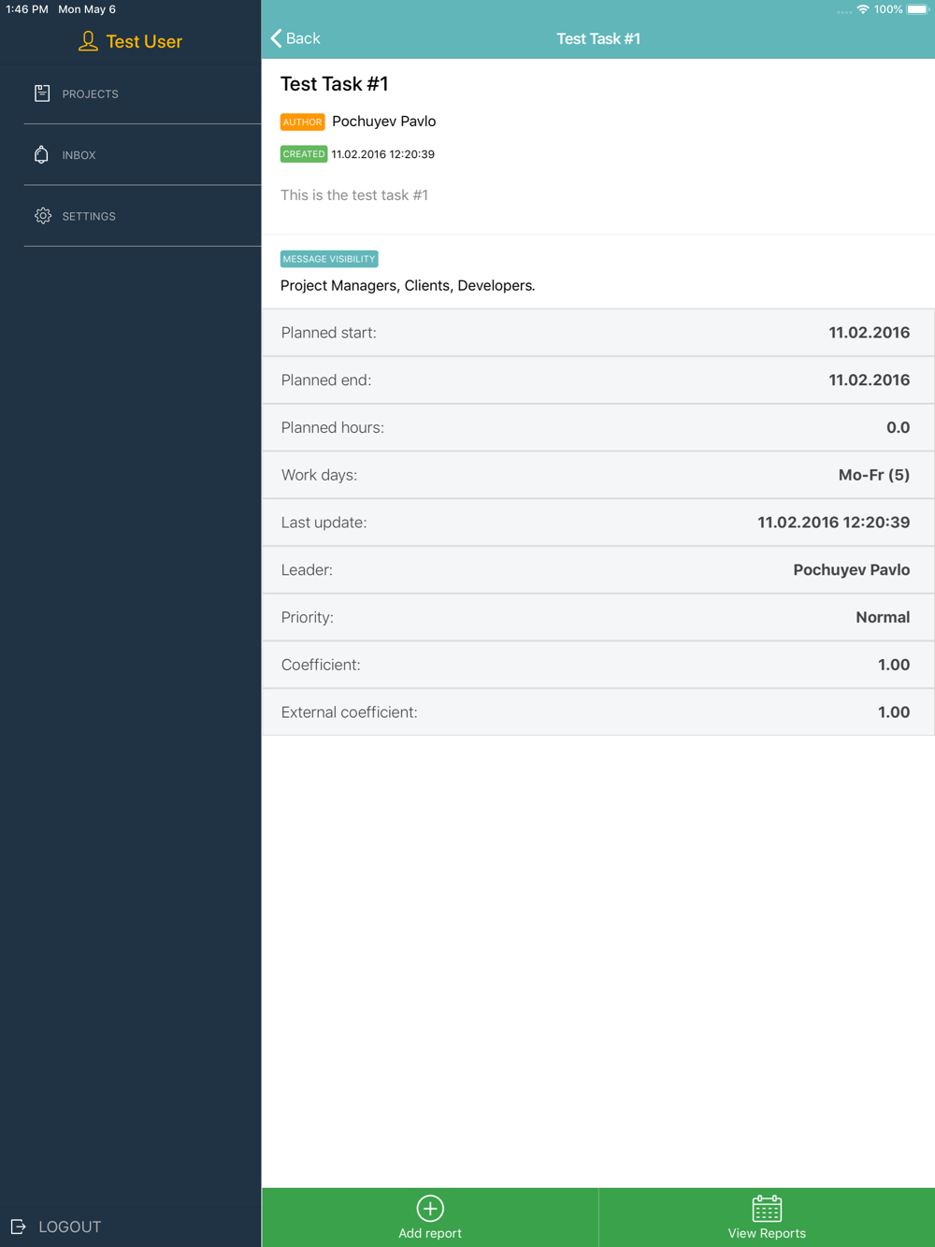Open the Settings gear icon
Image resolution: width=935 pixels, height=1247 pixels.
coord(43,216)
